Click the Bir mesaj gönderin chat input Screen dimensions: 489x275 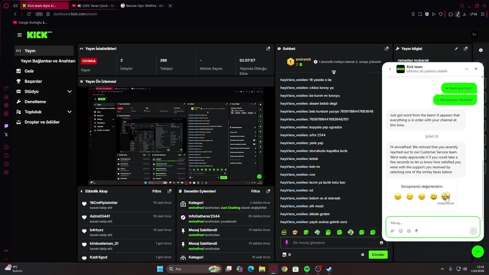pyautogui.click(x=334, y=243)
